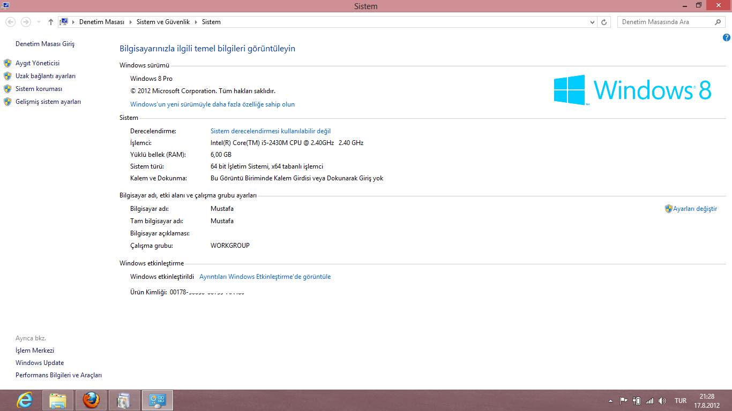The width and height of the screenshot is (732, 411).
Task: Open File Explorer from the taskbar
Action: [x=58, y=400]
